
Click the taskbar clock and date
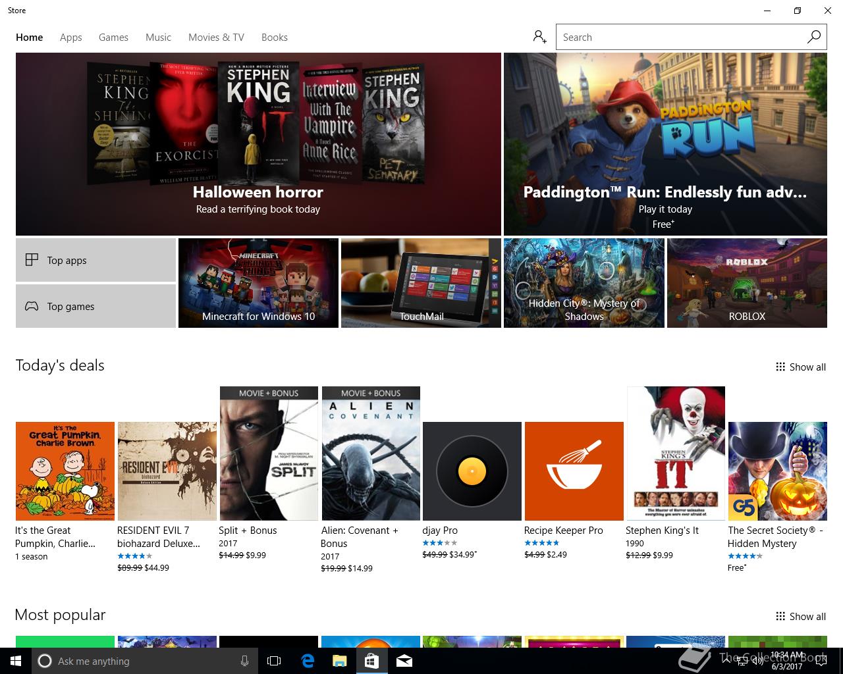[x=787, y=661]
